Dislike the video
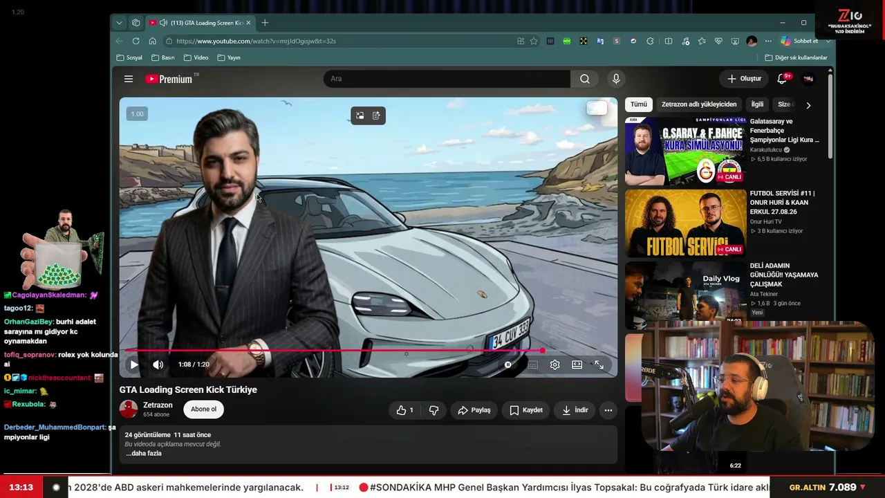885x498 pixels. 434,410
